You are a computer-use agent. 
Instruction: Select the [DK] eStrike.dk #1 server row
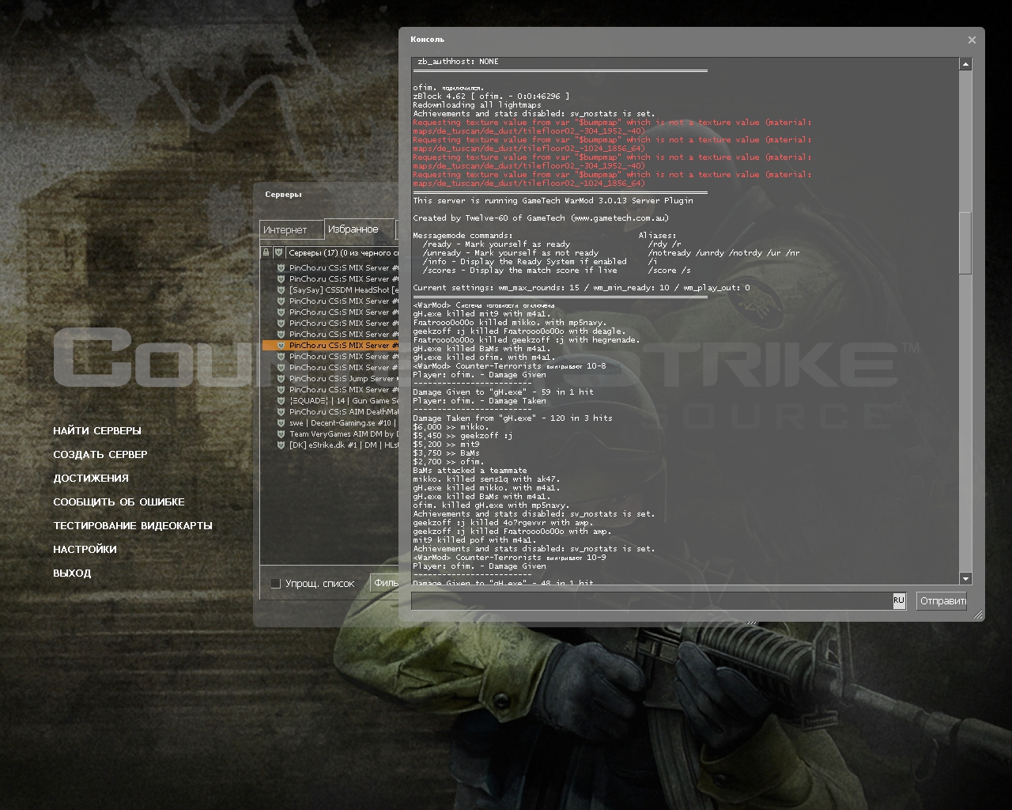point(330,445)
